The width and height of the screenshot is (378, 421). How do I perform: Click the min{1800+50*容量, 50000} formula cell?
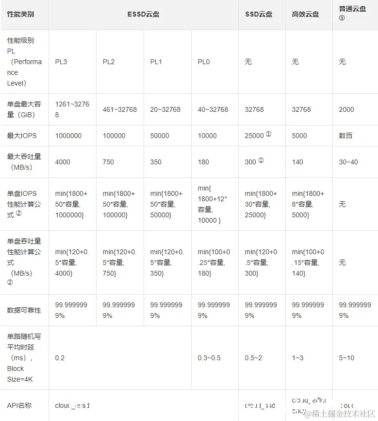(x=166, y=204)
